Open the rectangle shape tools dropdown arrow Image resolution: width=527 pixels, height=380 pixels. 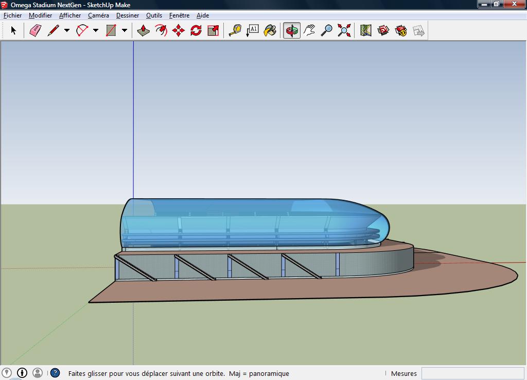pos(125,31)
